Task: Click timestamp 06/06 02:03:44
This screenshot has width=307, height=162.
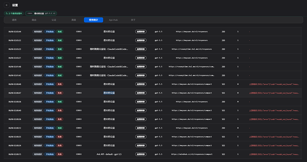Action: [x=15, y=32]
